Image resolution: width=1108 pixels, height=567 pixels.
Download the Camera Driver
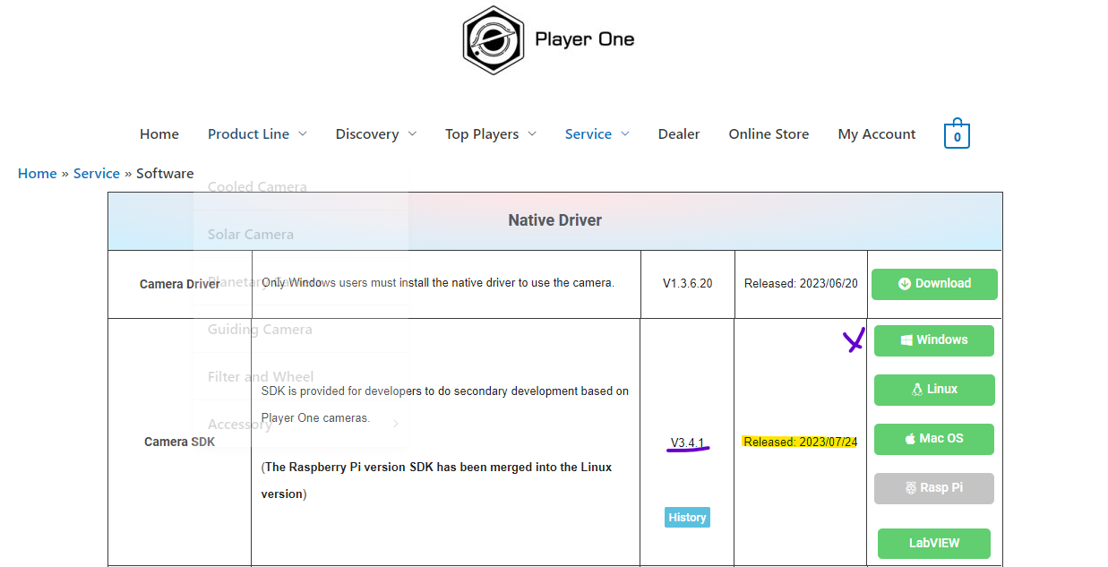(x=934, y=284)
